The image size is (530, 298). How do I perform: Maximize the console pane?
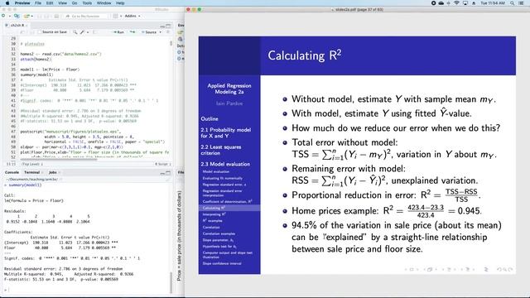[x=168, y=173]
